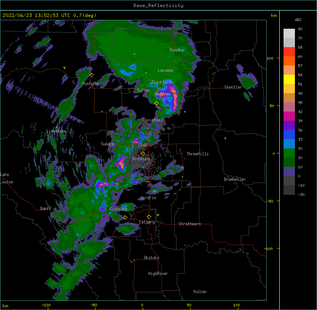
Task: Click the dark green 20-10 dBZ swatch
Action: click(289, 162)
